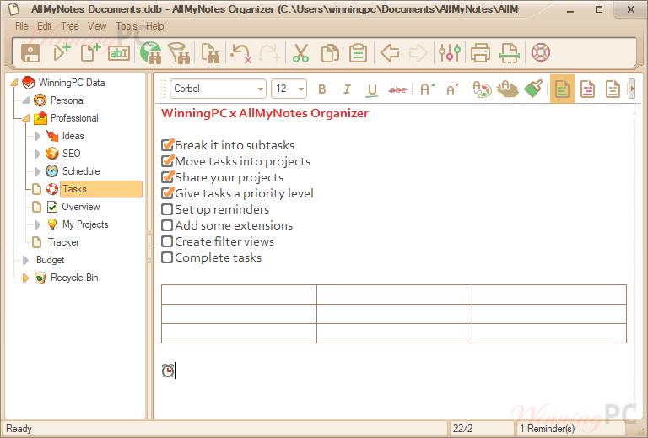648x438 pixels.
Task: Check the 'Create filter views' checkbox
Action: point(167,241)
